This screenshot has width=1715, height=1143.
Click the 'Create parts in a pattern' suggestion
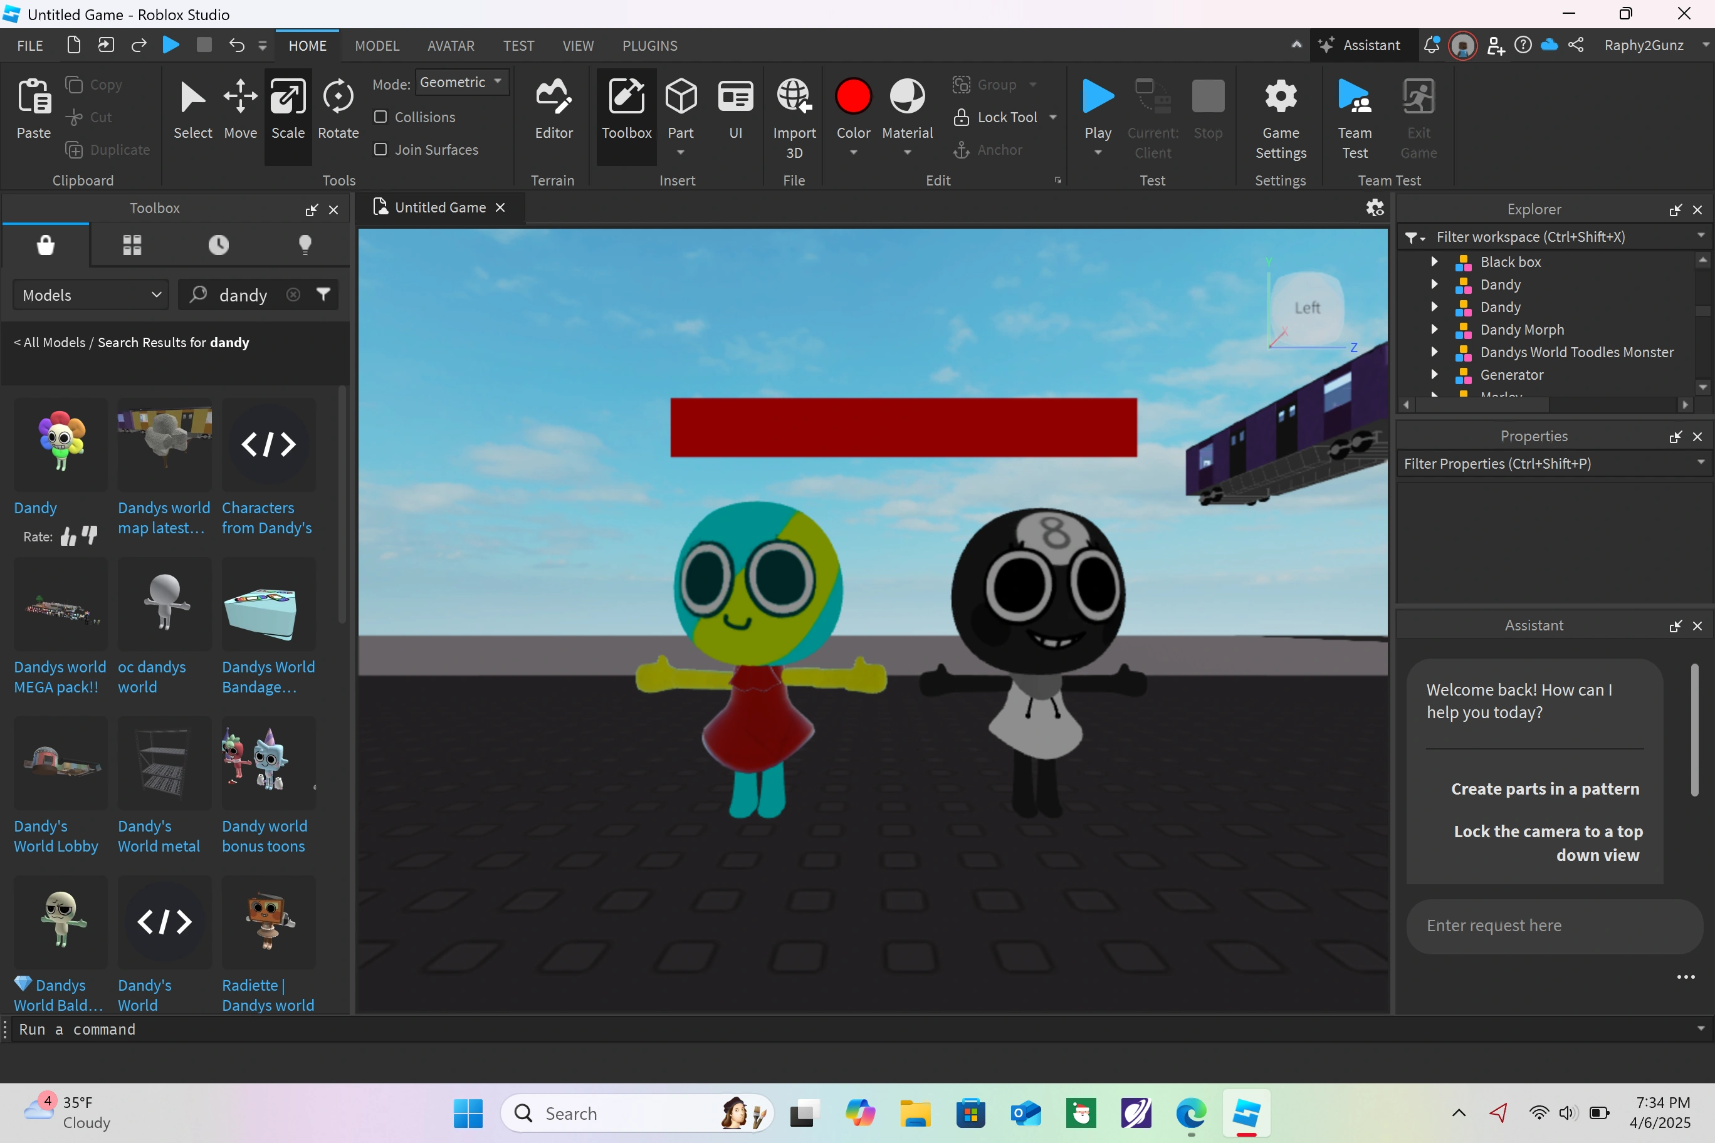pyautogui.click(x=1545, y=789)
